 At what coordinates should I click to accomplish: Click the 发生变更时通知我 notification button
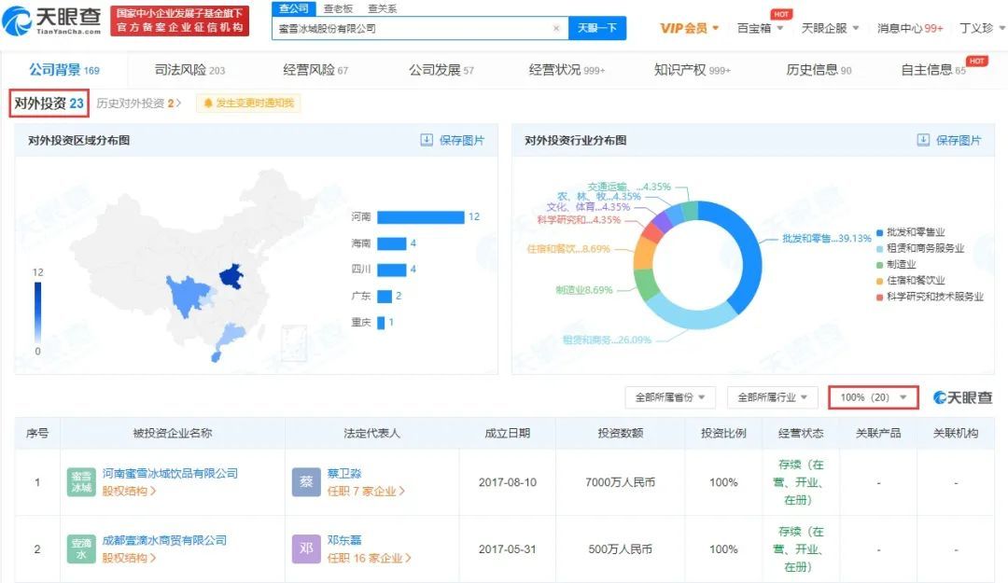pyautogui.click(x=248, y=103)
